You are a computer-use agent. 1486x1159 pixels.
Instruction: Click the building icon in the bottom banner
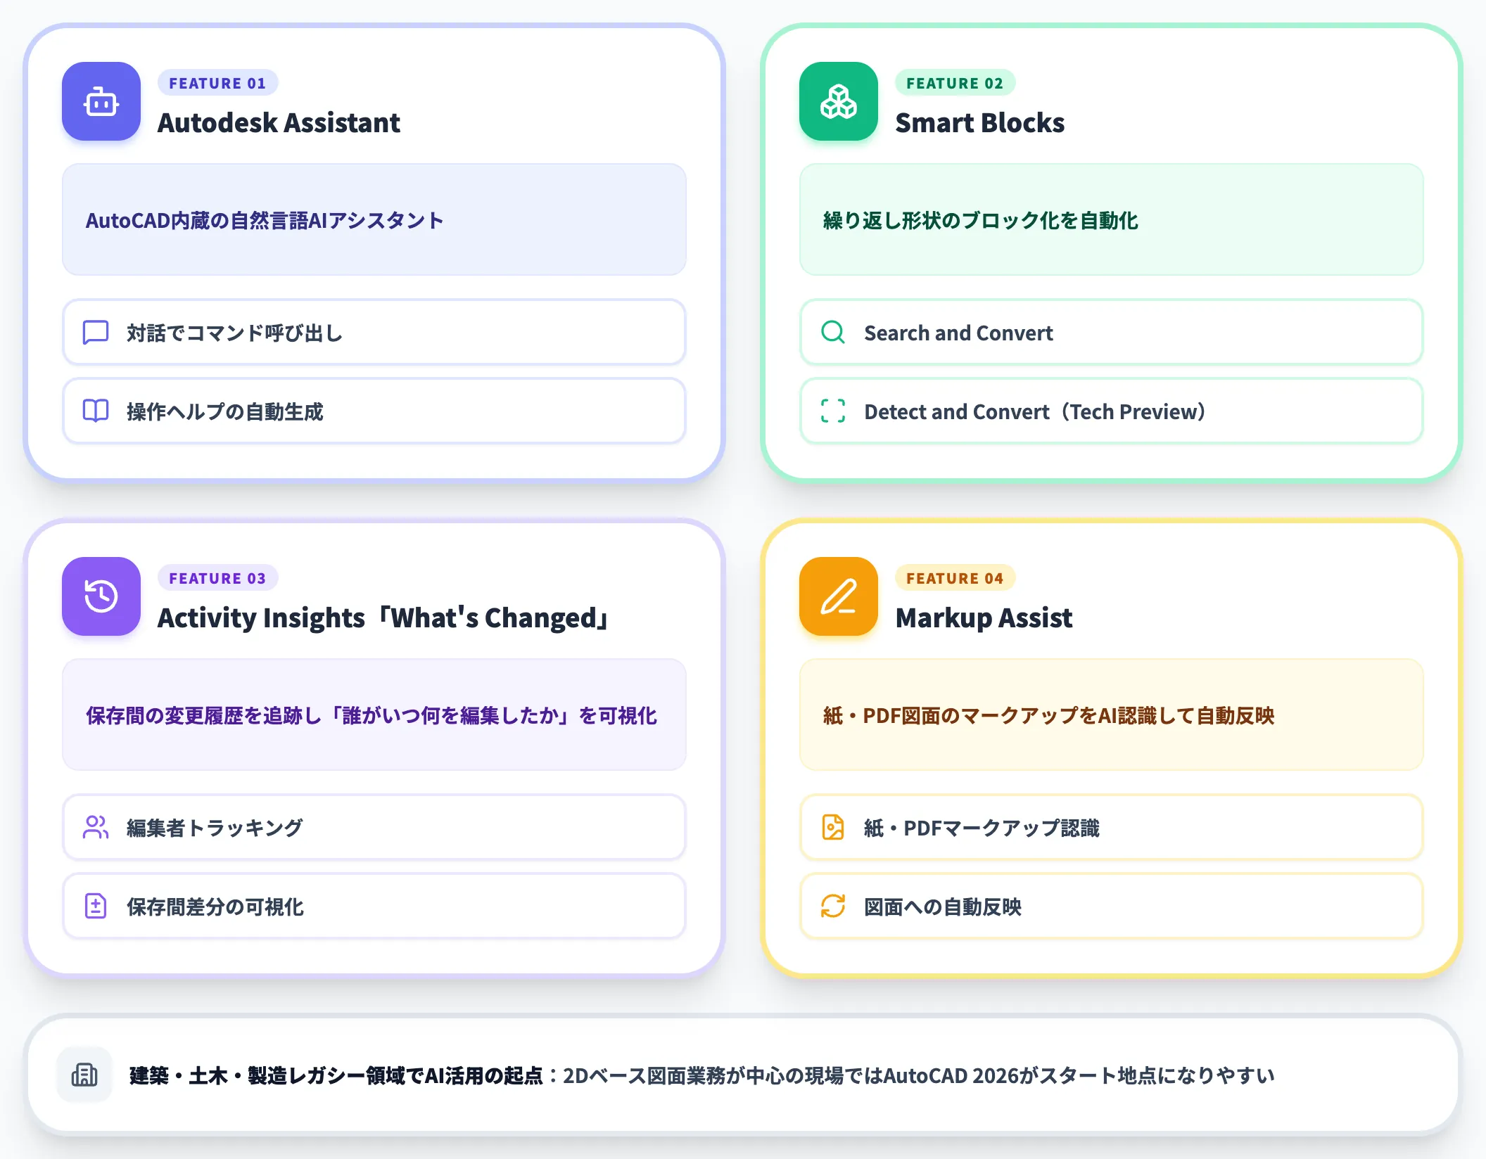84,1075
